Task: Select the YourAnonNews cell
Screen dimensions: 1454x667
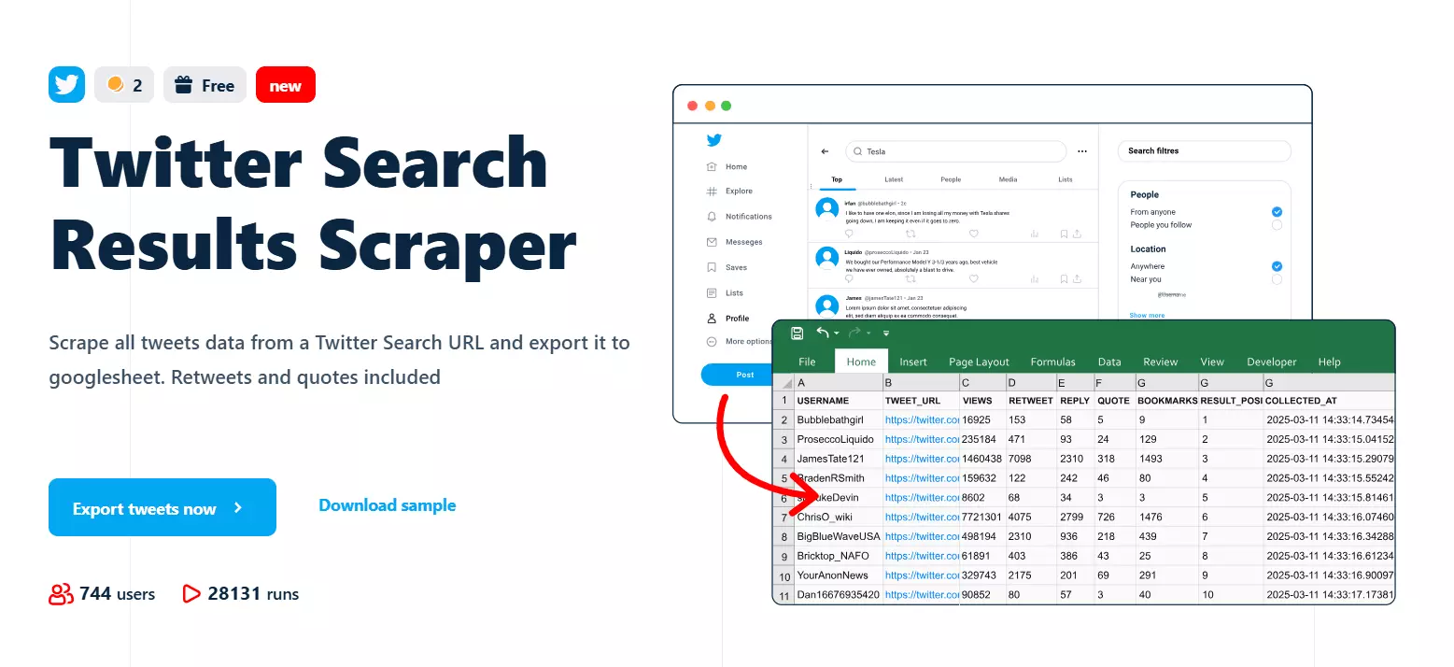Action: (x=839, y=575)
